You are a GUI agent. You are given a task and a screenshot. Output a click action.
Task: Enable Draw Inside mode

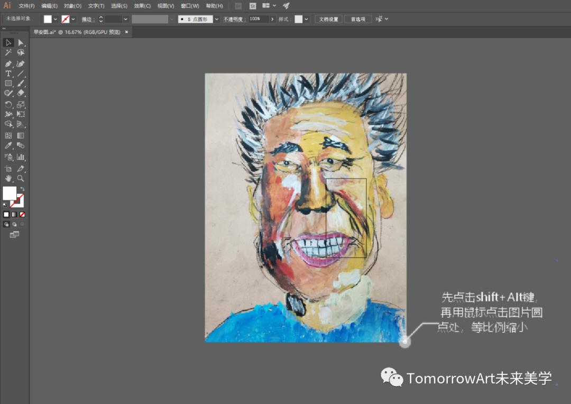pyautogui.click(x=22, y=224)
